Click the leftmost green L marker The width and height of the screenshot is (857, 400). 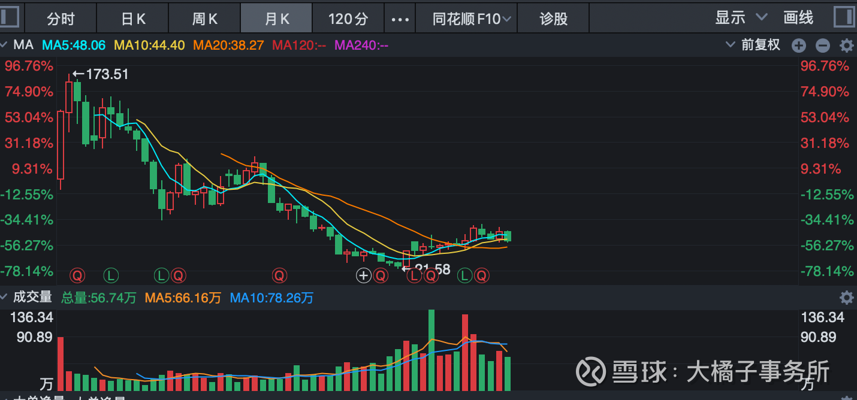(111, 275)
